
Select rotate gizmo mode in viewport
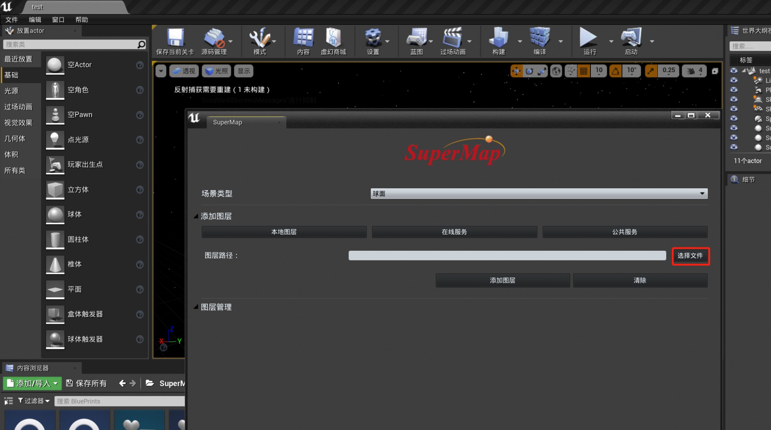pyautogui.click(x=529, y=71)
